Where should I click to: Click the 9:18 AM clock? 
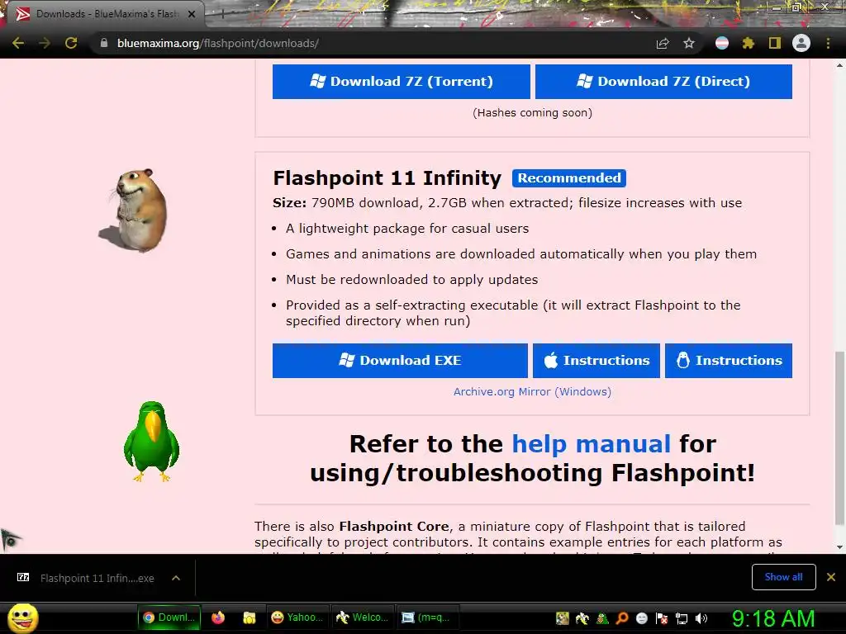tap(772, 618)
